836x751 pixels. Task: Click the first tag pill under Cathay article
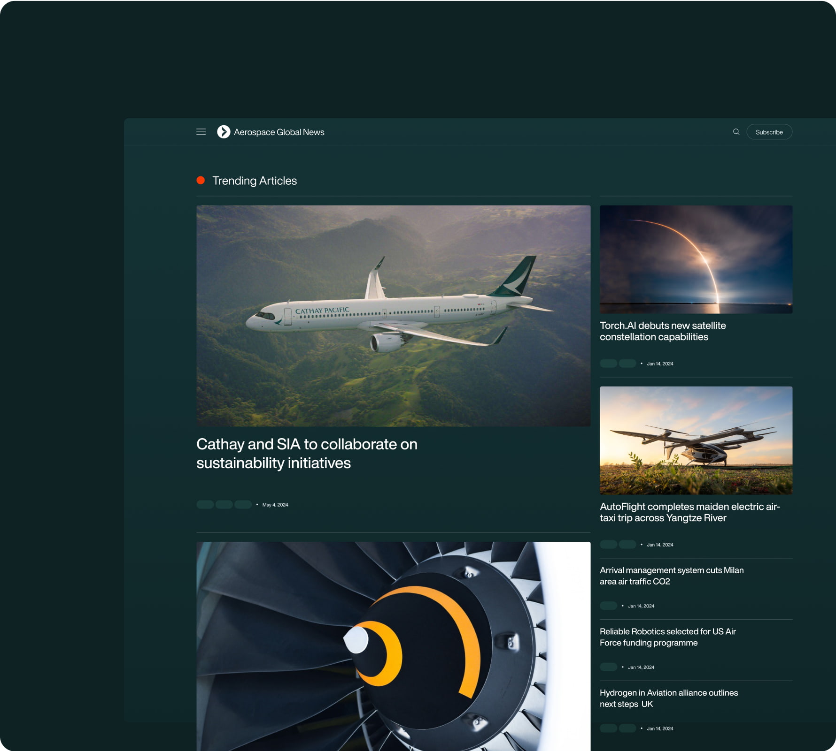205,505
